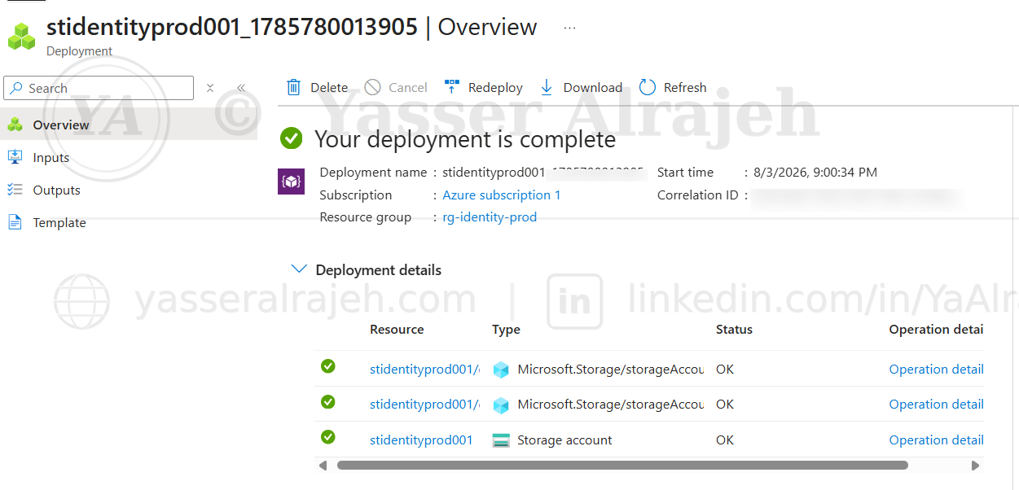Screen dimensions: 1019x490
Task: Open the stidentityprod001 storage account resource link
Action: (421, 440)
